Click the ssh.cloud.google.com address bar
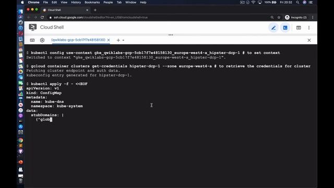This screenshot has height=188, width=334. click(100, 17)
